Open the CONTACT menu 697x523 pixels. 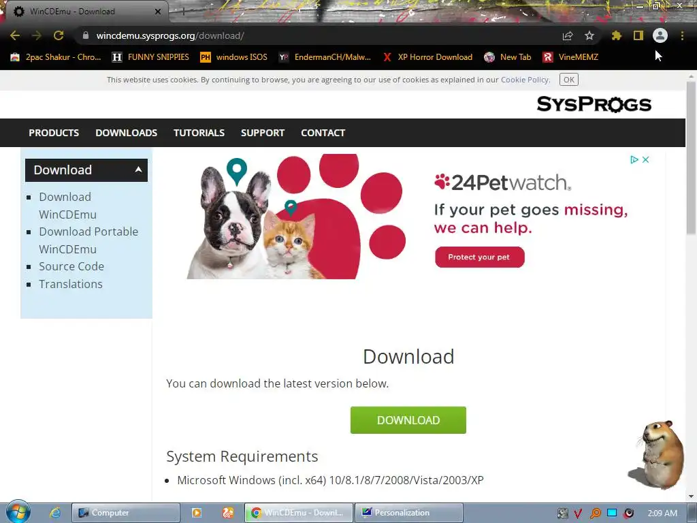point(323,133)
